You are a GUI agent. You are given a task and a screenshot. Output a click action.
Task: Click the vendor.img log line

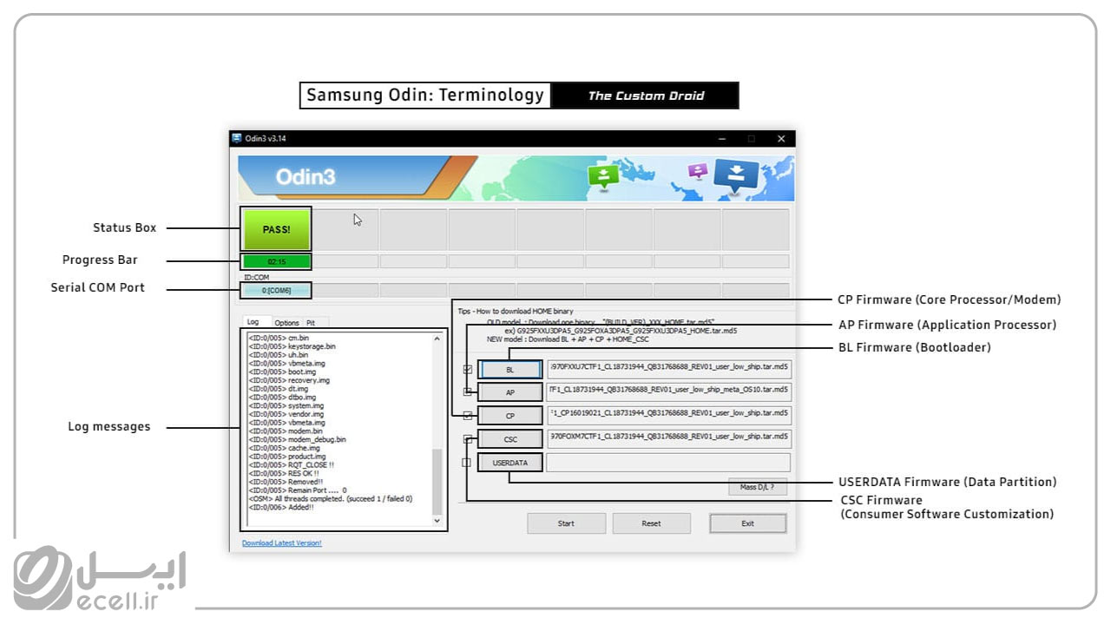pyautogui.click(x=286, y=414)
